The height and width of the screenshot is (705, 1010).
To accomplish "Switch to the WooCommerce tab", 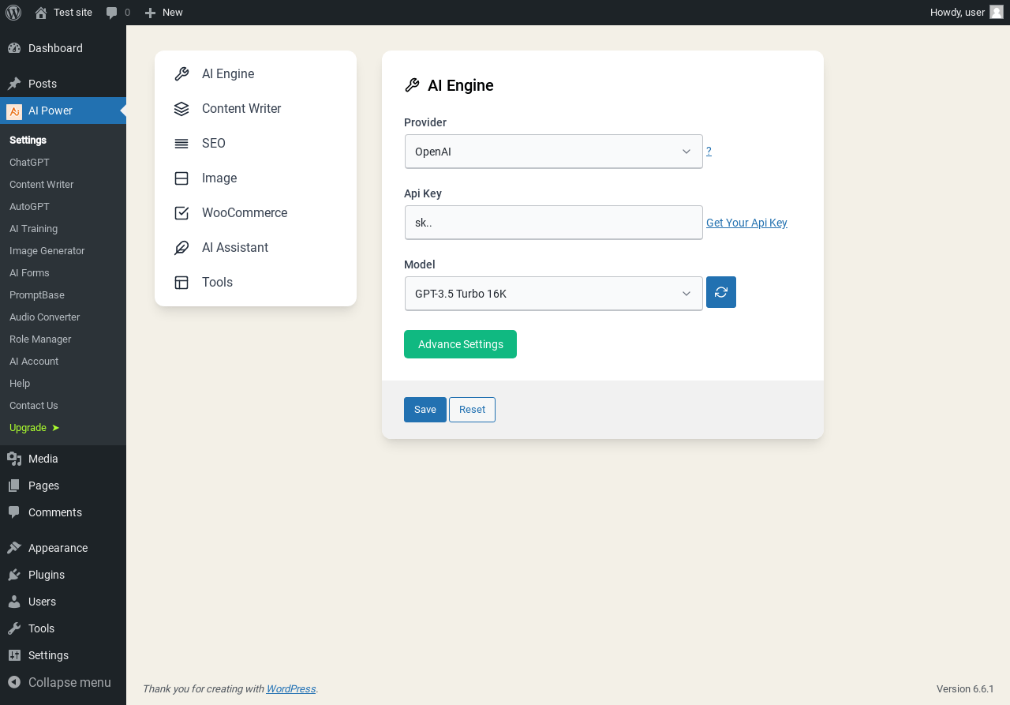I will (256, 213).
